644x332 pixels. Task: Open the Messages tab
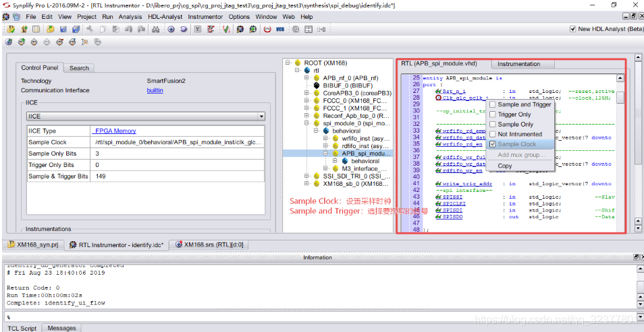(61, 328)
